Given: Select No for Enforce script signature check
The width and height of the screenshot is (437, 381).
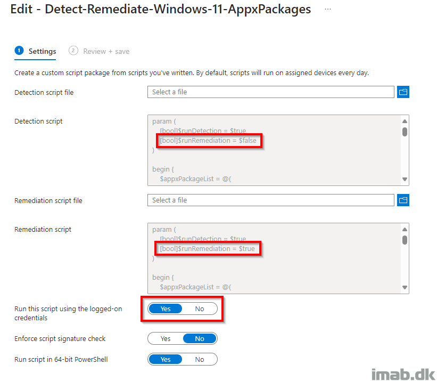Looking at the screenshot, I should click(200, 338).
